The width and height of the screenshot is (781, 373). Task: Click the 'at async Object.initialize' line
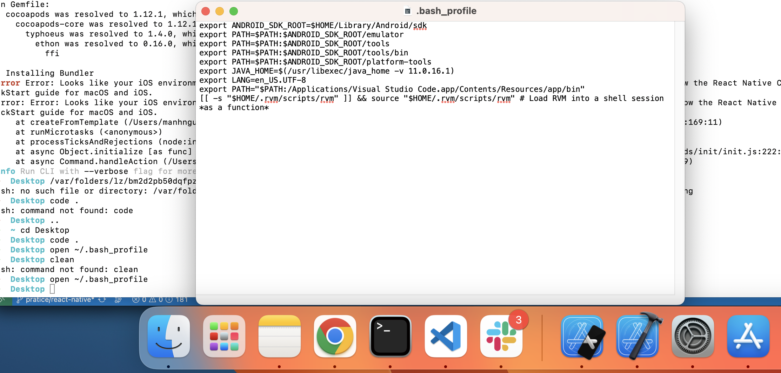(104, 152)
